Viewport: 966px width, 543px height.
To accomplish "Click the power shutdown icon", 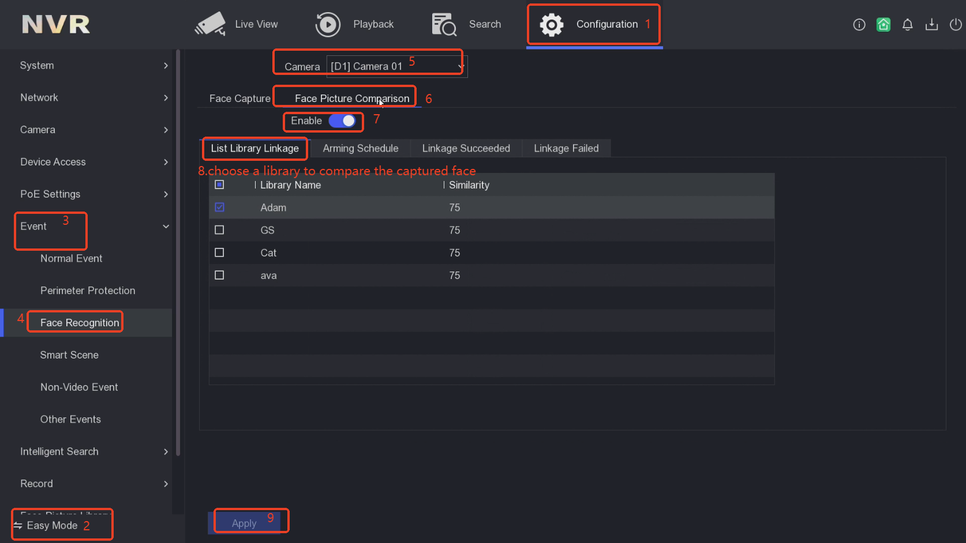I will pos(956,24).
